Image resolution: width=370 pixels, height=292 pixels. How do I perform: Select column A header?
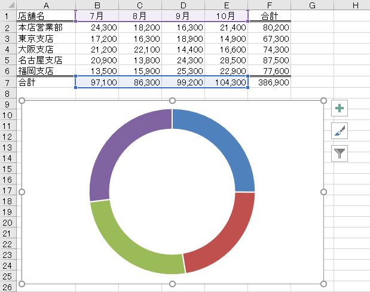46,5
